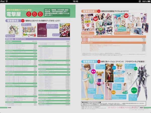This screenshot has height=113, width=151.
Task: Tap the red hall badge beside 電撃屋支店②
Action: [99, 62]
